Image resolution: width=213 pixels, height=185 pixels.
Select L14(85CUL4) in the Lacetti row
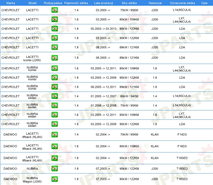click(182, 10)
